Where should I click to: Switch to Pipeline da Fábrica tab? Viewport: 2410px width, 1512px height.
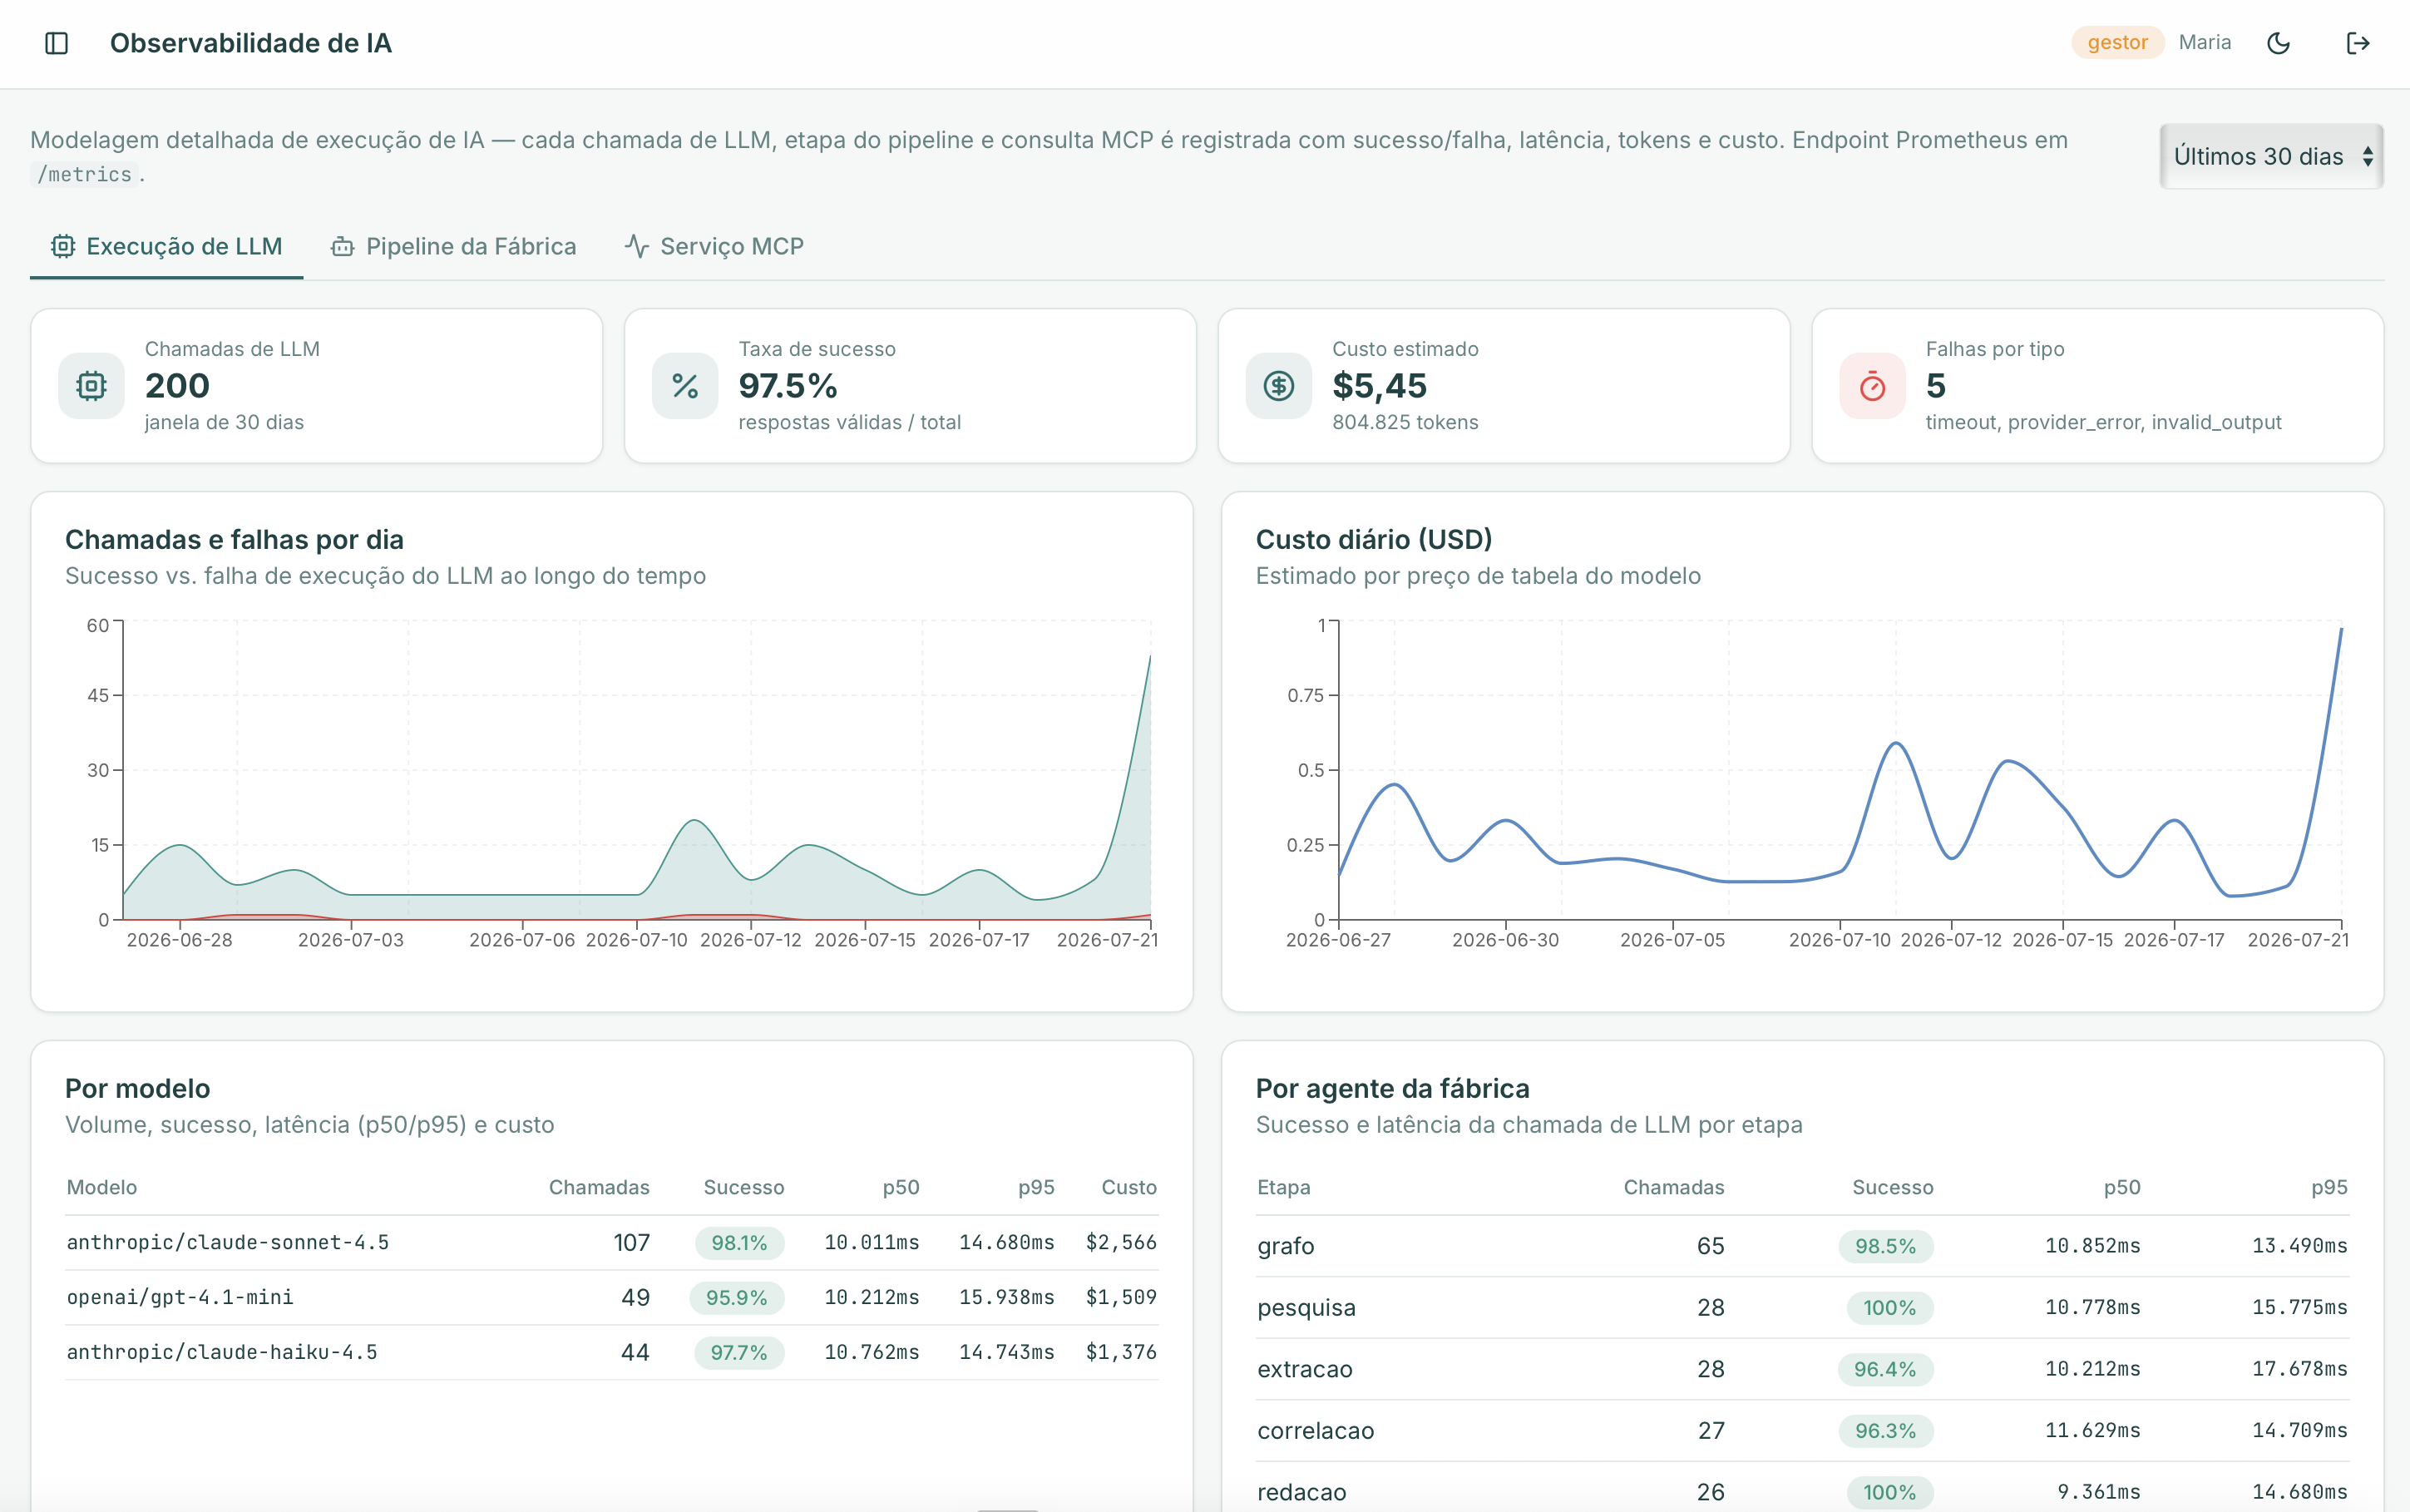pyautogui.click(x=454, y=246)
